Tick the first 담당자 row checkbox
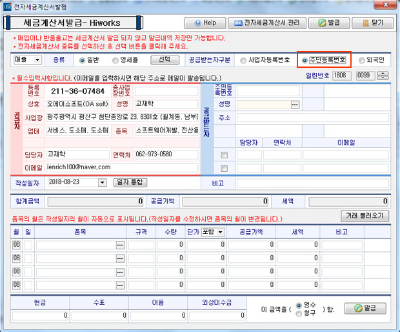Screen dimensions: 400x332 pyautogui.click(x=224, y=155)
